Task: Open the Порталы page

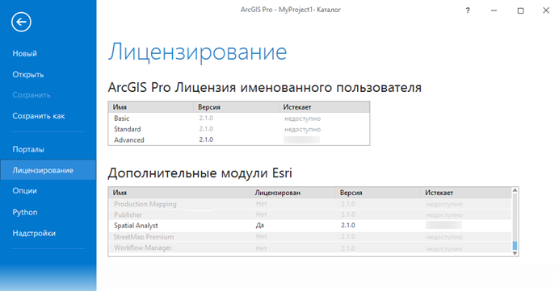Action: coord(28,149)
